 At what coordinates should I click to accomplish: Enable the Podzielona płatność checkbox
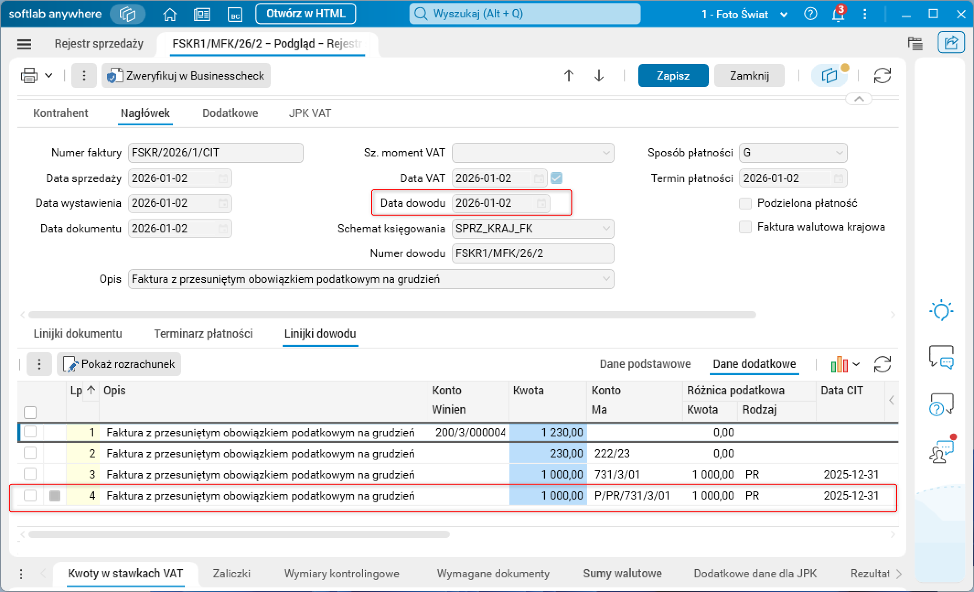pyautogui.click(x=745, y=203)
